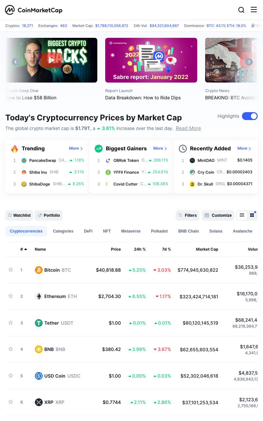Select the Metaverse tab

click(131, 231)
